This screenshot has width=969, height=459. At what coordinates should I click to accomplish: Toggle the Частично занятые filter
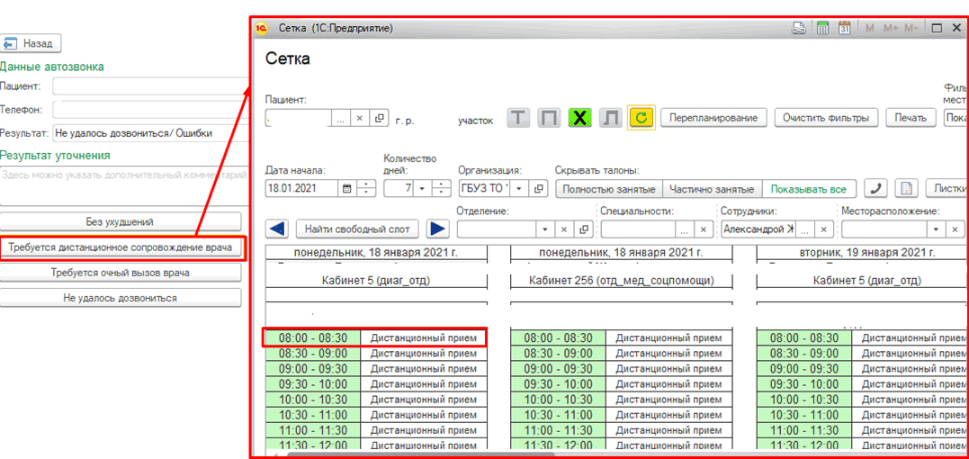712,189
